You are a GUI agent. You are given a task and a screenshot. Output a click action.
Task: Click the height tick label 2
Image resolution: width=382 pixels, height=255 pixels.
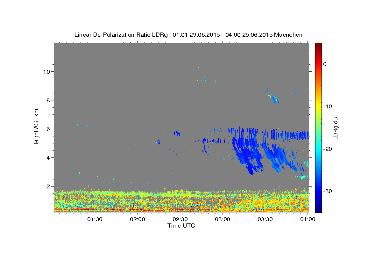49,186
